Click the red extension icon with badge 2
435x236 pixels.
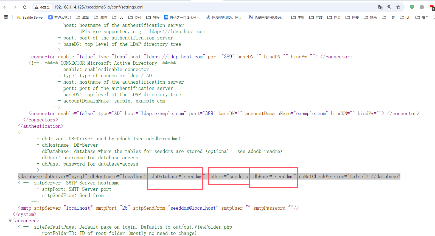(432, 7)
